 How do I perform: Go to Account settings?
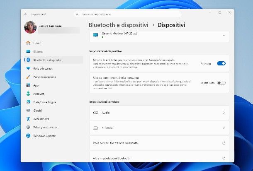[x=39, y=94]
